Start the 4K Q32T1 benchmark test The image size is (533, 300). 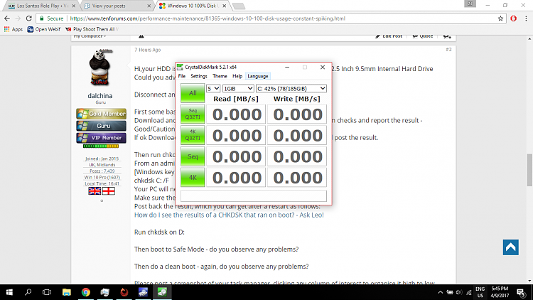pos(193,135)
